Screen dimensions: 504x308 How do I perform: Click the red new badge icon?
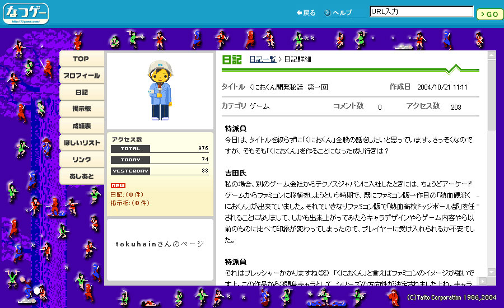coord(118,185)
